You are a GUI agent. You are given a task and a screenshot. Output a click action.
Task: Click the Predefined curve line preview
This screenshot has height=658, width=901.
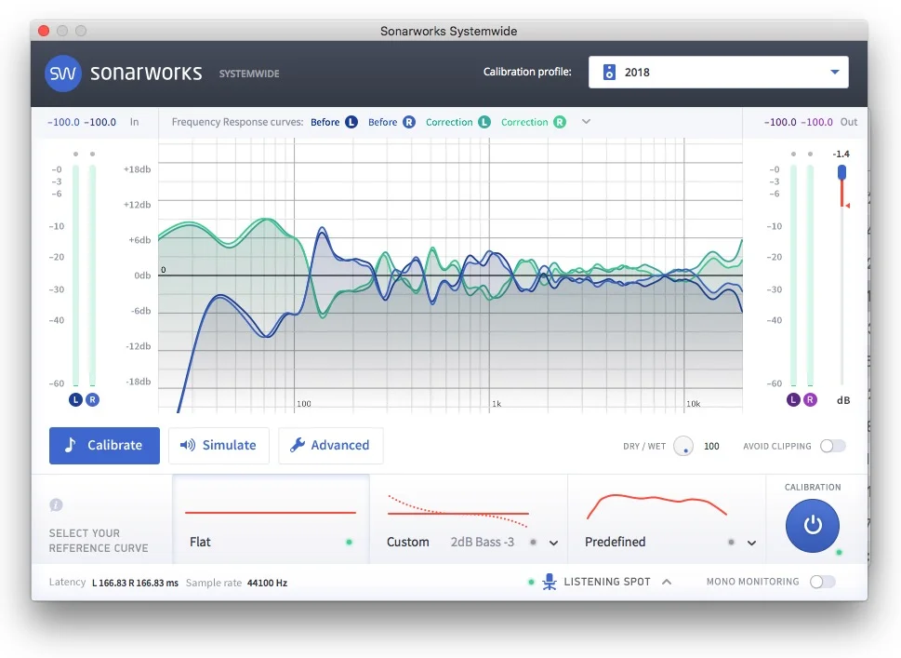coord(656,506)
